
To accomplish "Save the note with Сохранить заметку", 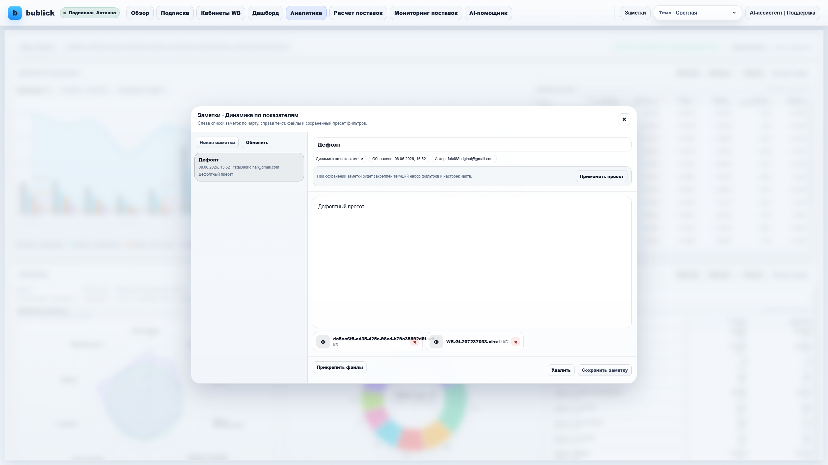I will [x=605, y=370].
